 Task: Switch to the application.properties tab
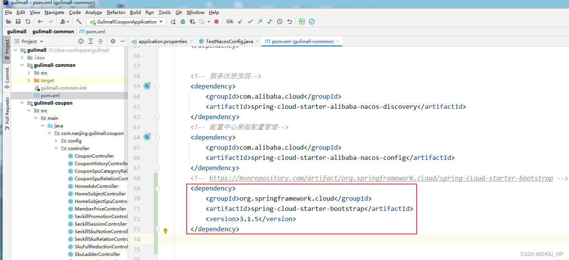pyautogui.click(x=162, y=41)
